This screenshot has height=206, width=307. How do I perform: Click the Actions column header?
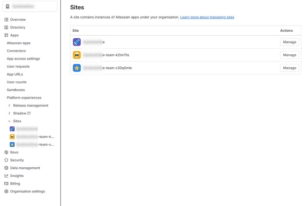click(286, 30)
